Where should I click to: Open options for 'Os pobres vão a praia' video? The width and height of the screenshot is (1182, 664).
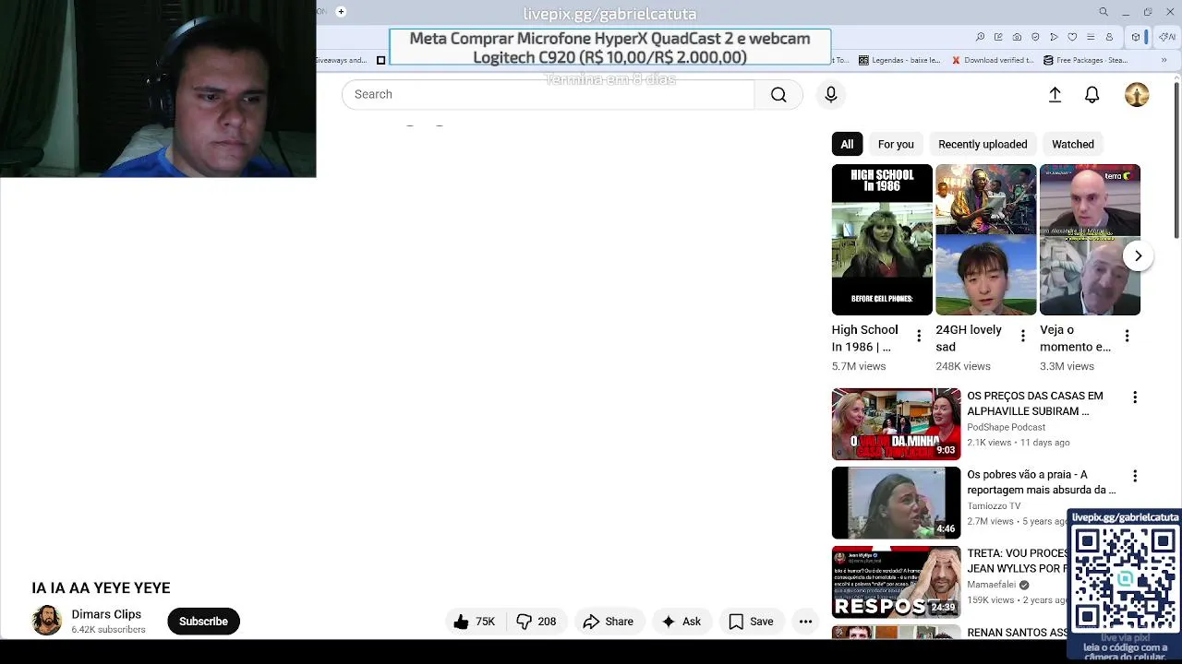point(1135,476)
